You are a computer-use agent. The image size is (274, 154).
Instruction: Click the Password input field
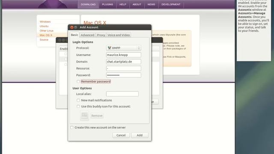coord(124,75)
